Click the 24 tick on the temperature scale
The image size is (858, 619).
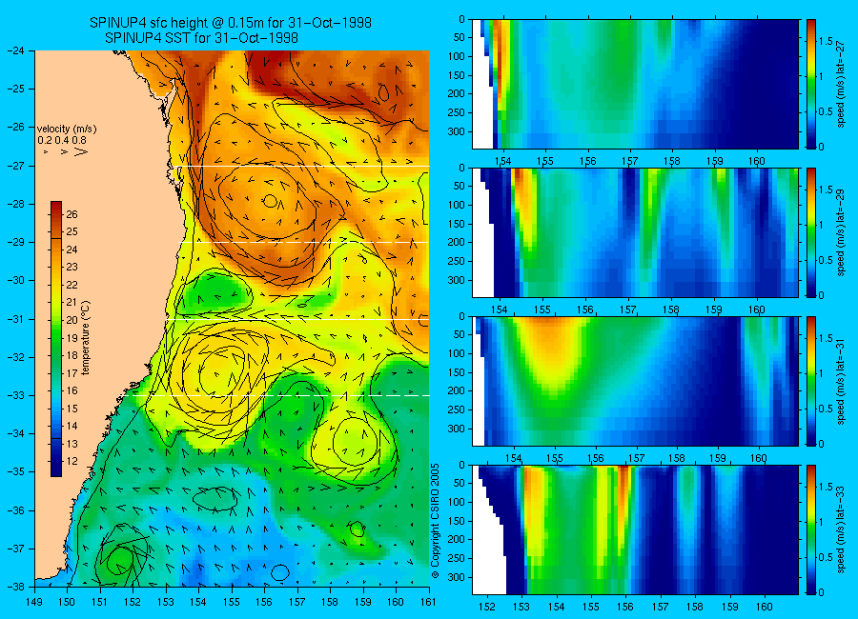71,250
